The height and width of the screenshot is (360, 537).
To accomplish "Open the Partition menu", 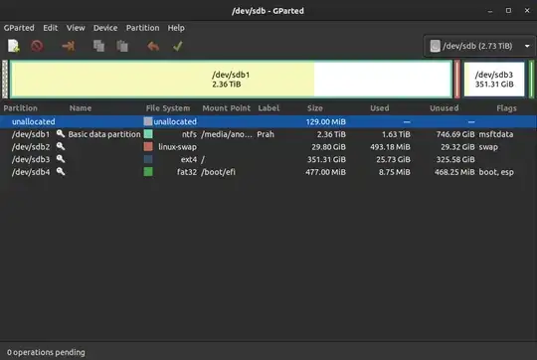I will pyautogui.click(x=142, y=28).
